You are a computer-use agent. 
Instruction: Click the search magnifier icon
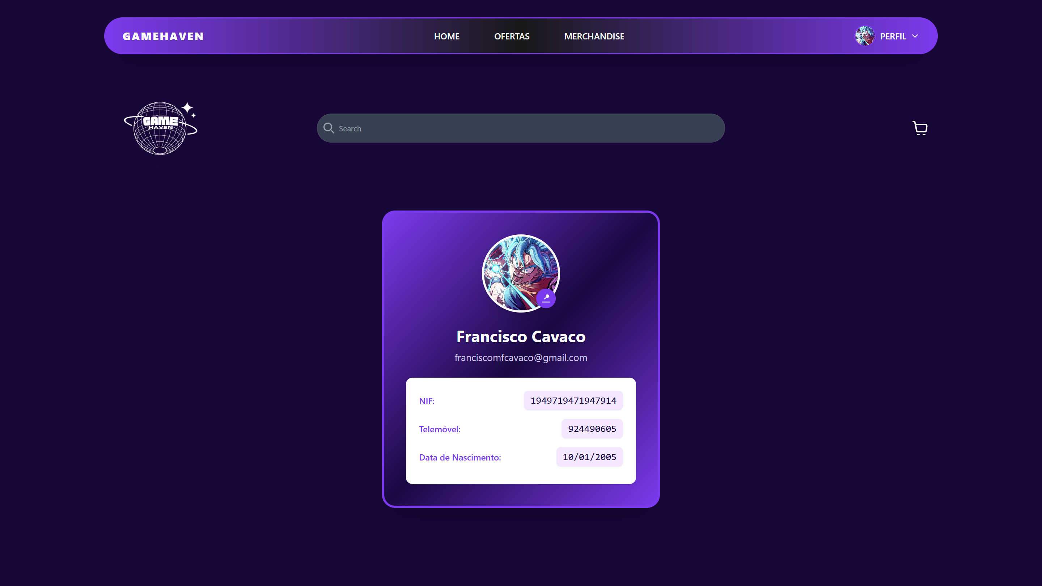click(329, 128)
